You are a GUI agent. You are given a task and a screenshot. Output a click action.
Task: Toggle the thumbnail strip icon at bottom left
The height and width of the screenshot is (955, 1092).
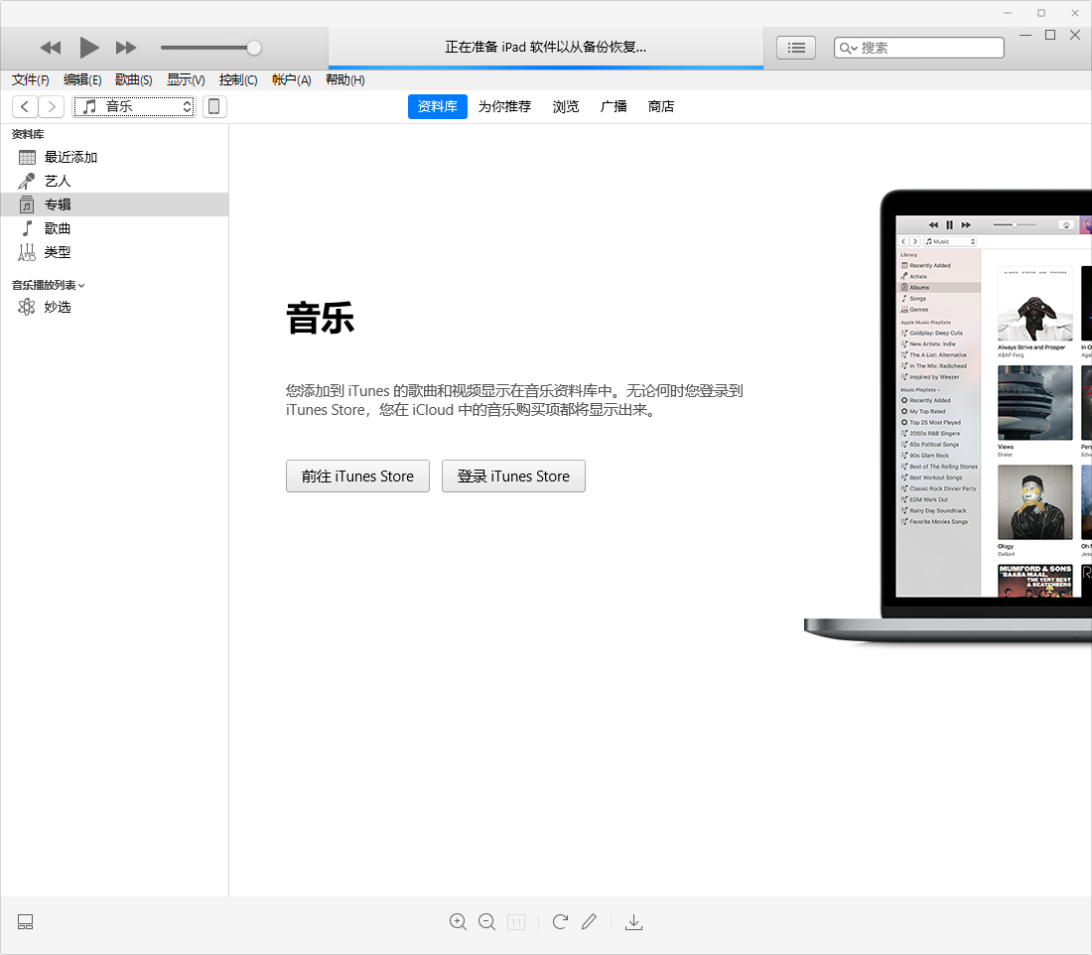pyautogui.click(x=25, y=922)
